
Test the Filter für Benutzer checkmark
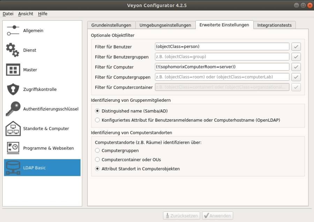coord(296,46)
